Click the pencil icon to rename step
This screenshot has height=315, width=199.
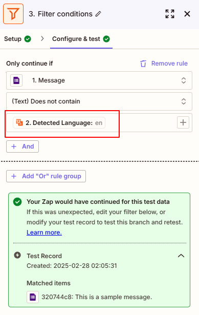pyautogui.click(x=98, y=14)
